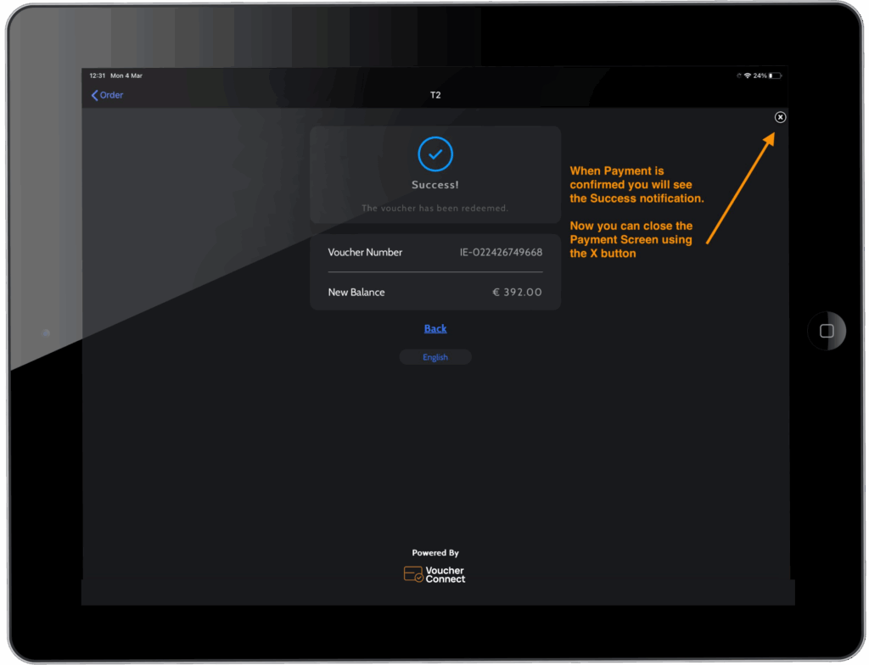Select the voucher number IE-022426749668

coord(501,252)
